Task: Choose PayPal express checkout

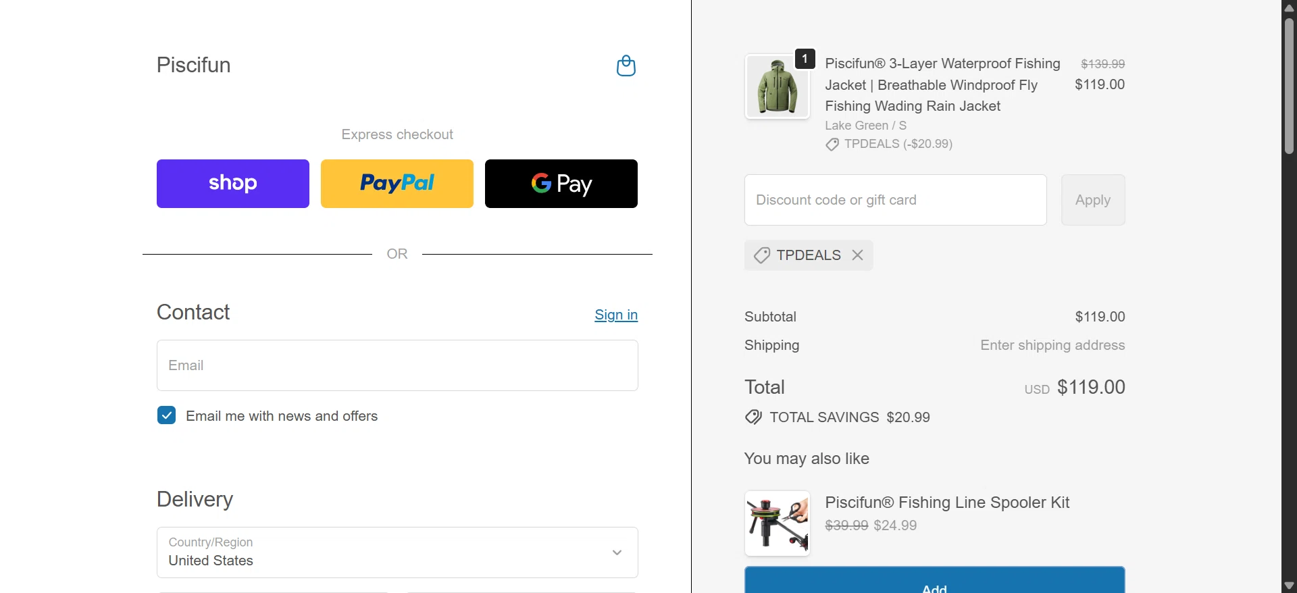Action: point(397,184)
